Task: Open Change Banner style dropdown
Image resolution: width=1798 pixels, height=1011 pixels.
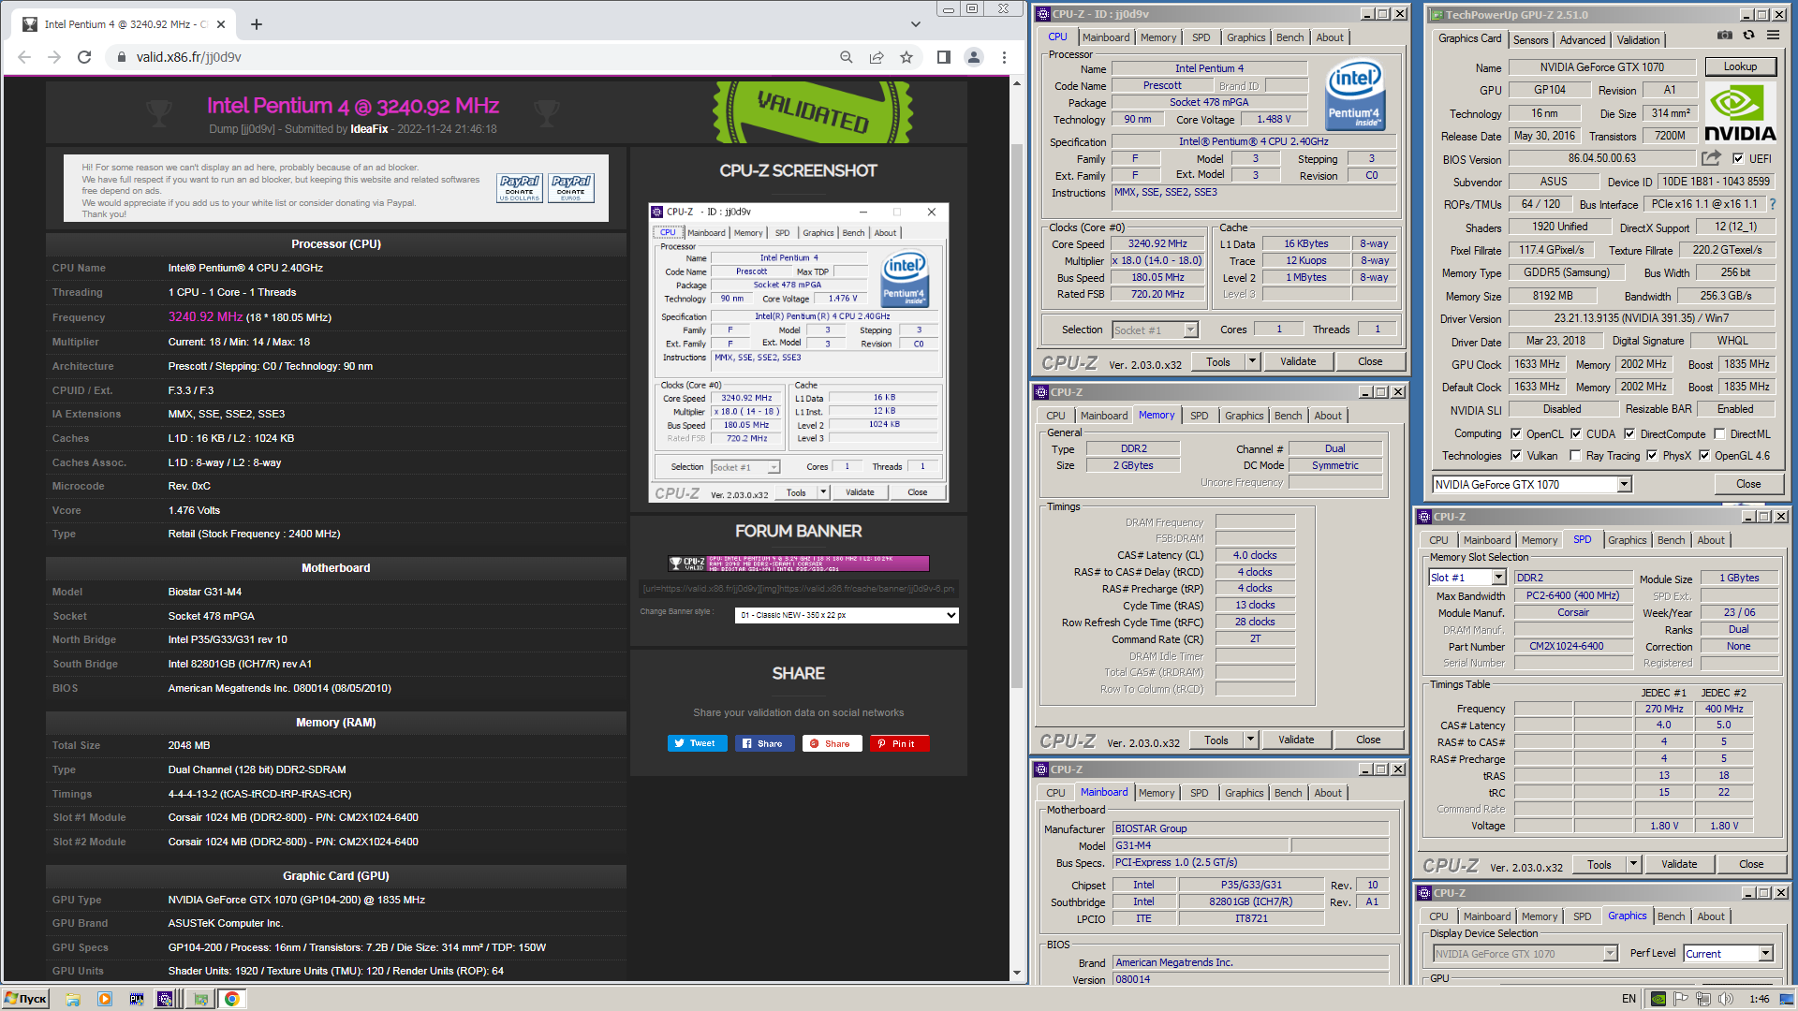Action: coord(847,615)
